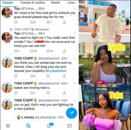Share the Toju 36m tweet

click(64, 51)
